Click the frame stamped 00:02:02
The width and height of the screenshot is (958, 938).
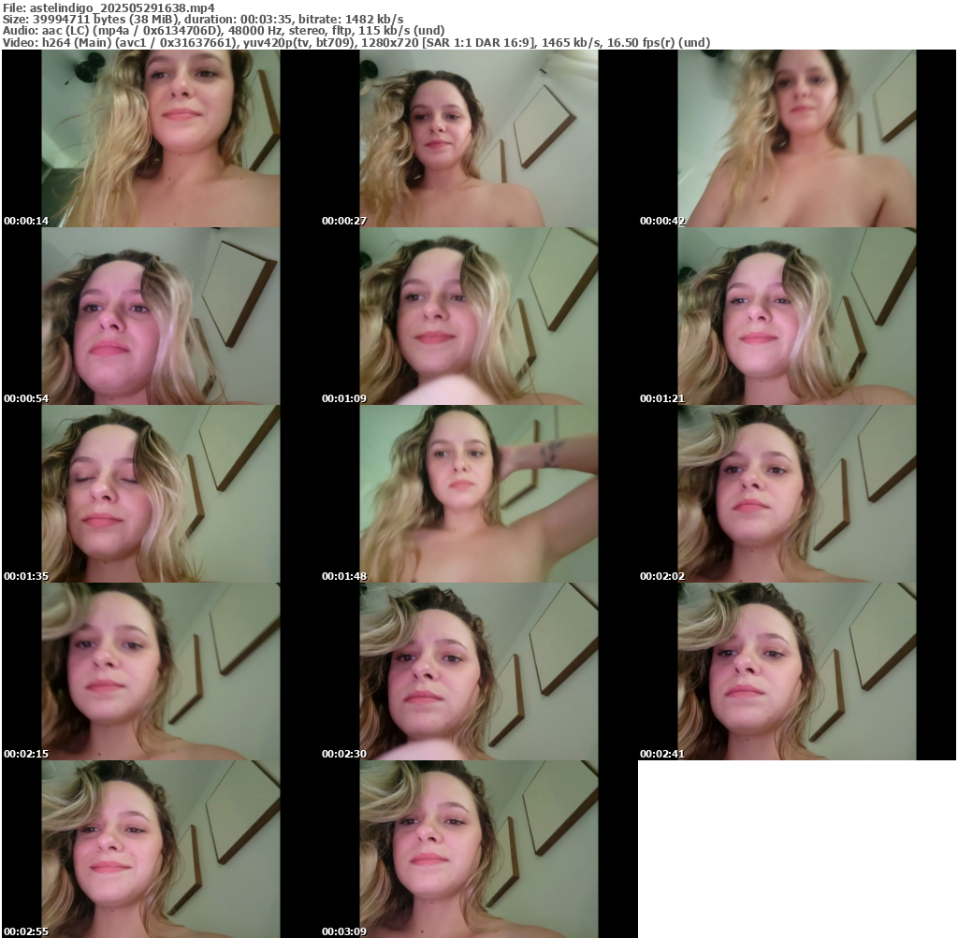[797, 494]
